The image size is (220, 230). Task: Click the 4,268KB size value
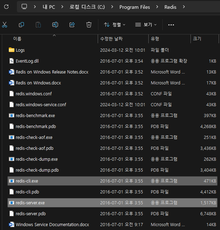pyautogui.click(x=208, y=127)
